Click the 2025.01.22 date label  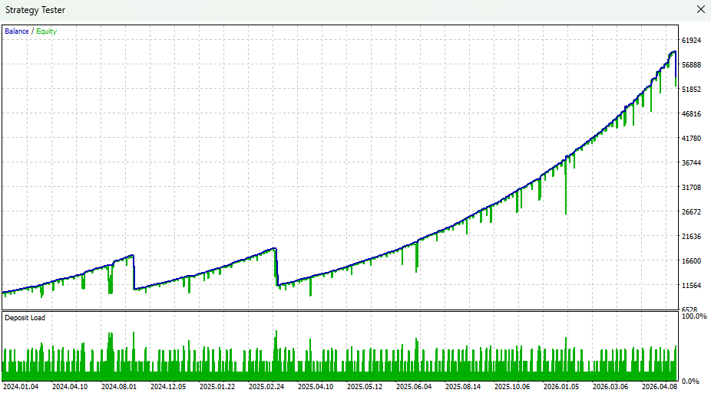[x=217, y=387]
